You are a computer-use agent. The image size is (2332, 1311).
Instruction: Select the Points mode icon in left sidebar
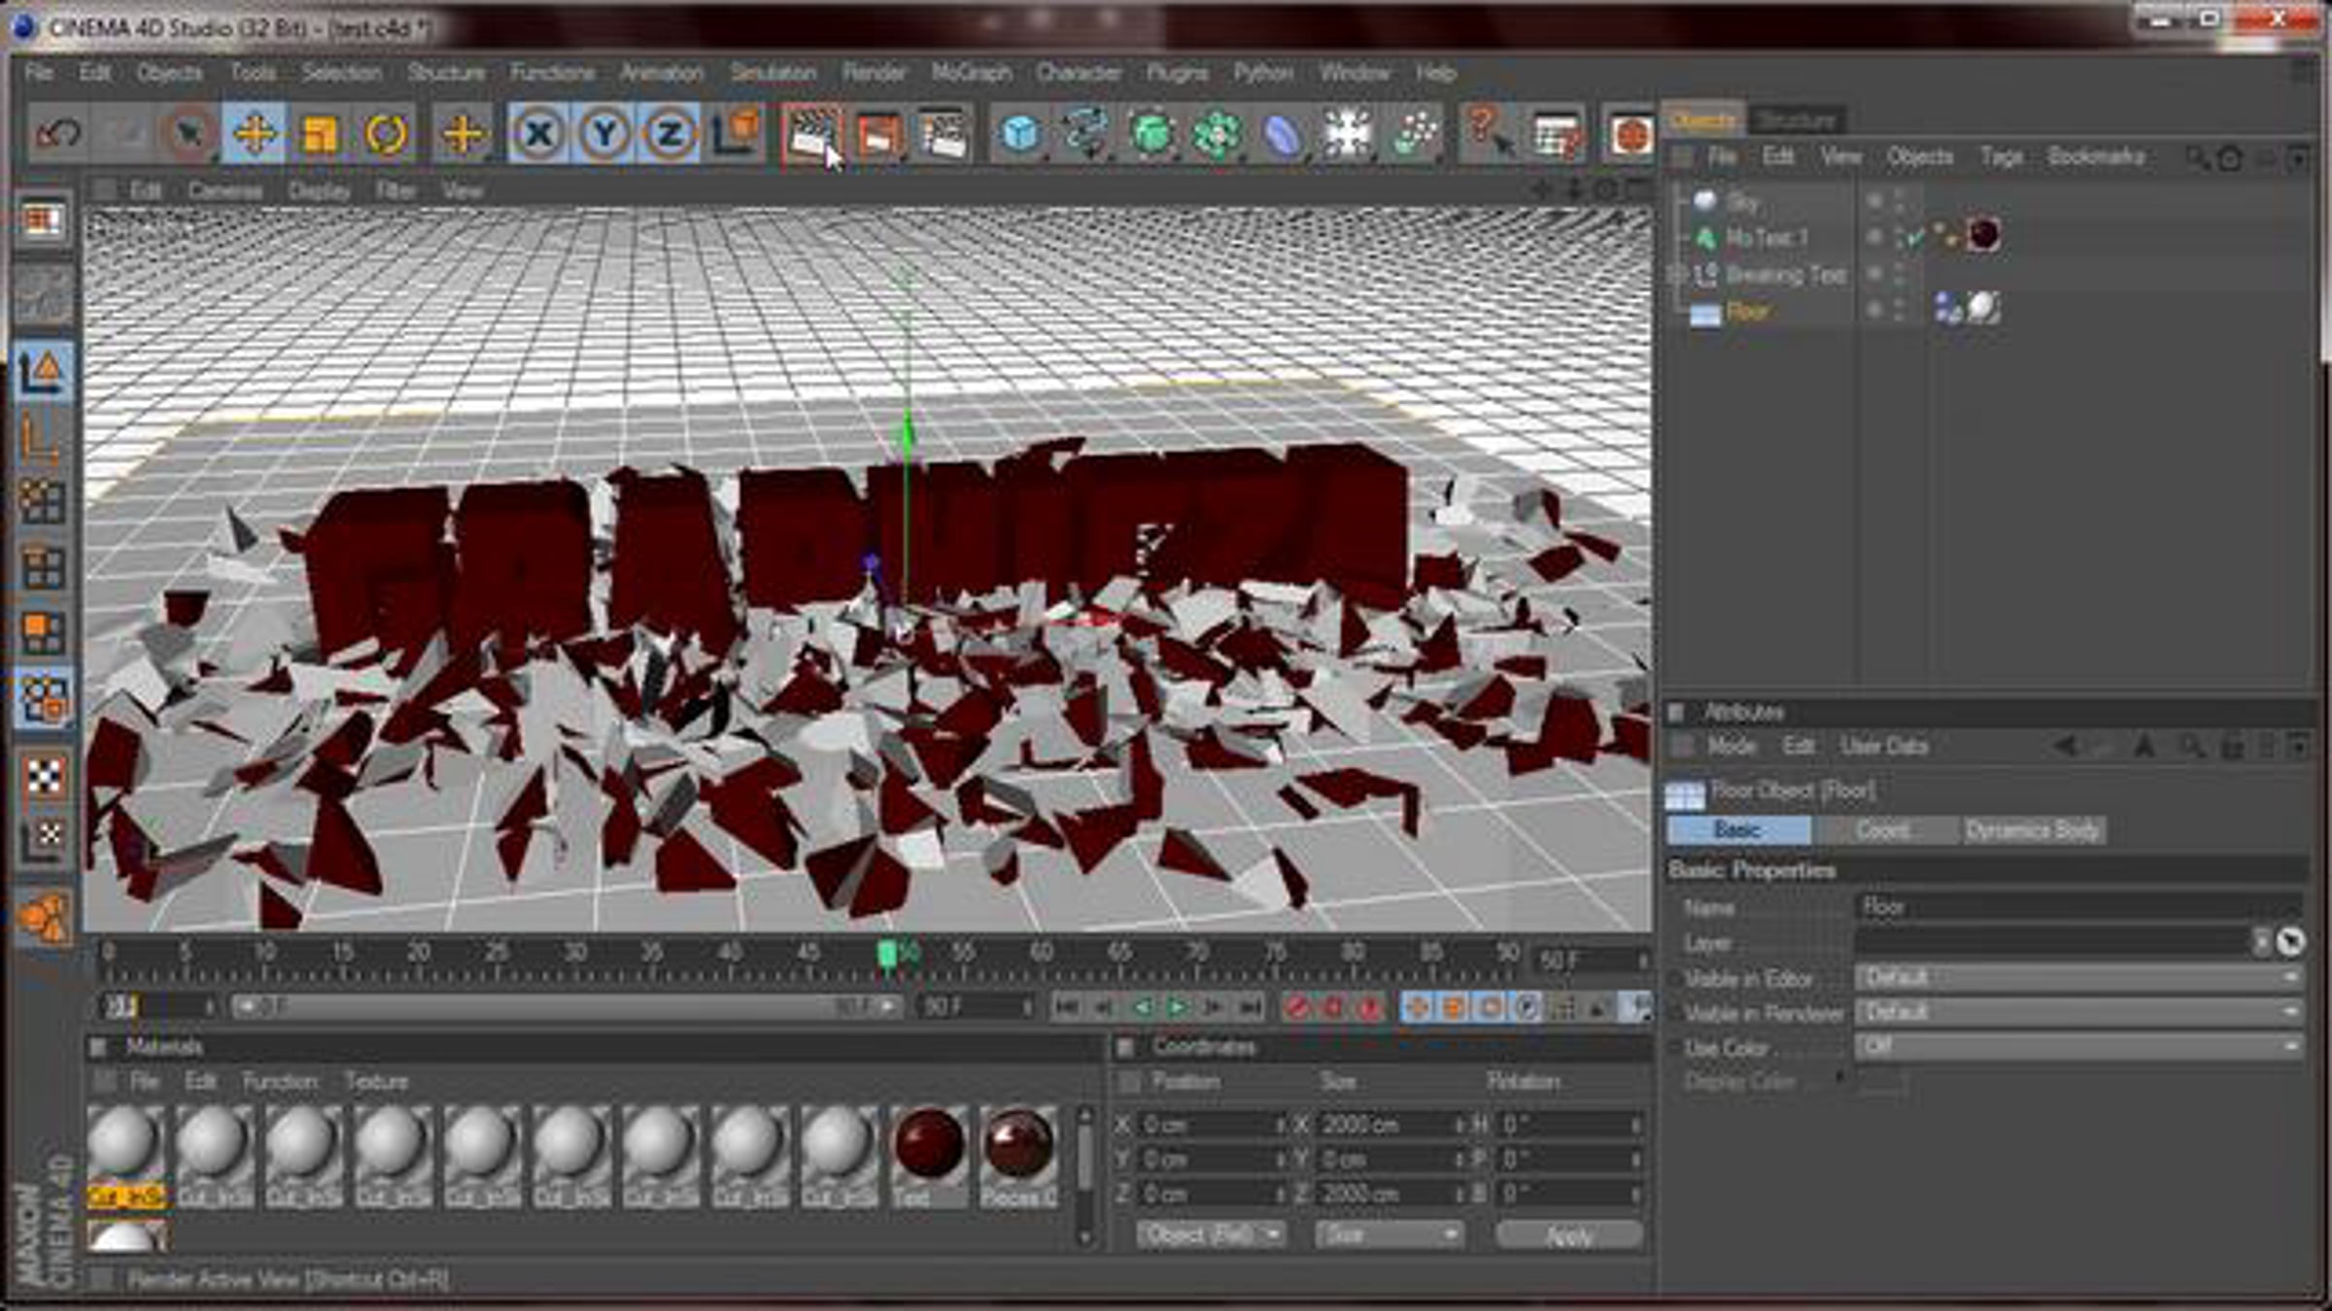43,501
